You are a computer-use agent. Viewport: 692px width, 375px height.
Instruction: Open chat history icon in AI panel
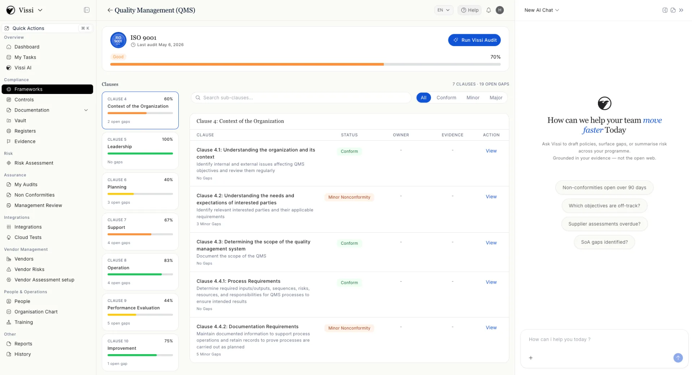coord(673,10)
